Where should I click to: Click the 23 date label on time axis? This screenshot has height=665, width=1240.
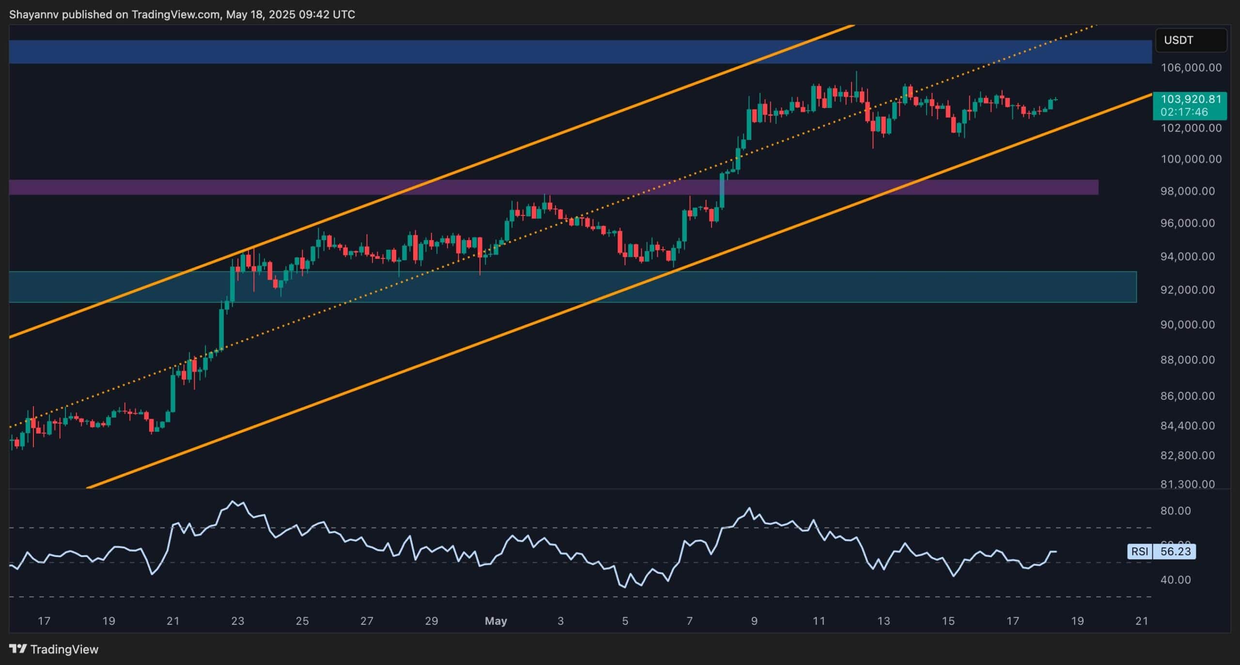(237, 621)
